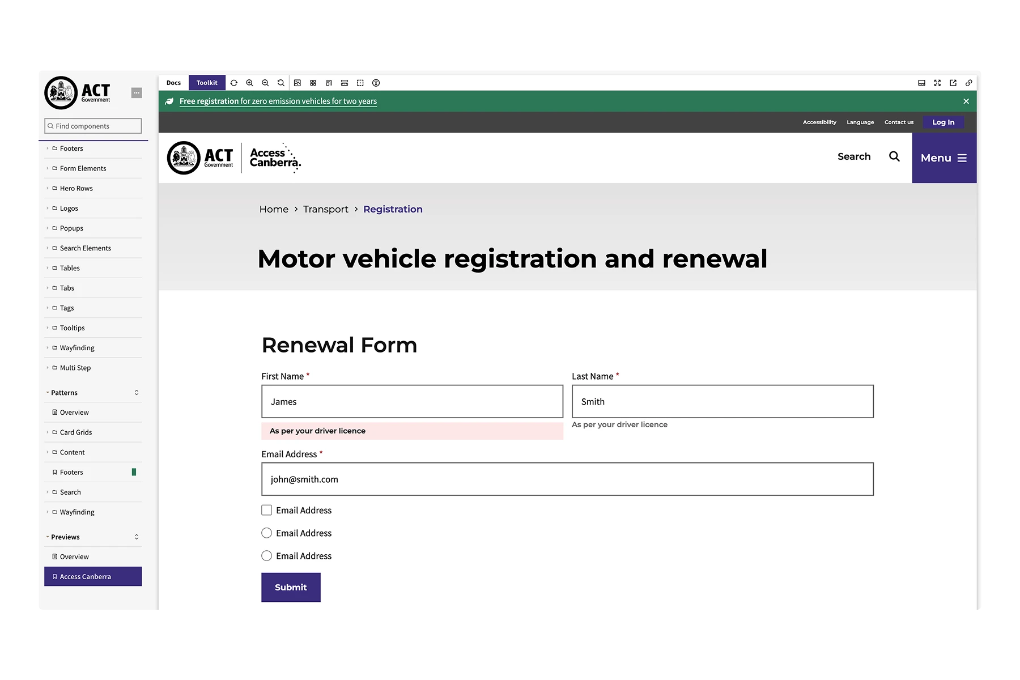Viewport: 1020px width, 680px height.
Task: Select the first Email Address radio button
Action: (x=267, y=533)
